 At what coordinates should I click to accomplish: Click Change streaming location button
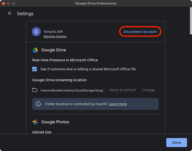[148, 90]
